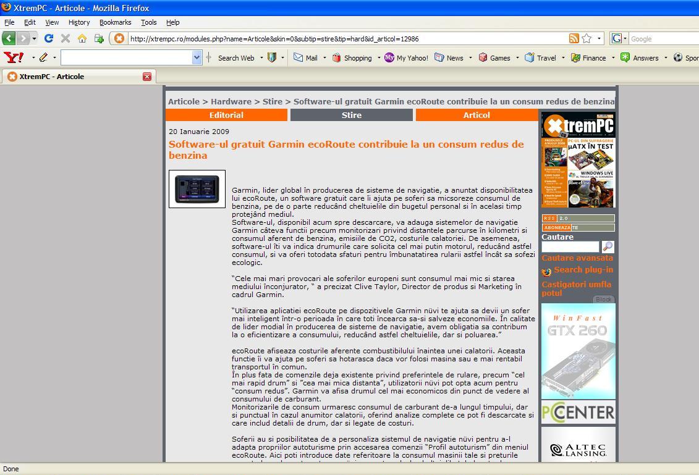Open the address bar history dropdown
Viewport: 699px width, 475px height.
(x=599, y=38)
